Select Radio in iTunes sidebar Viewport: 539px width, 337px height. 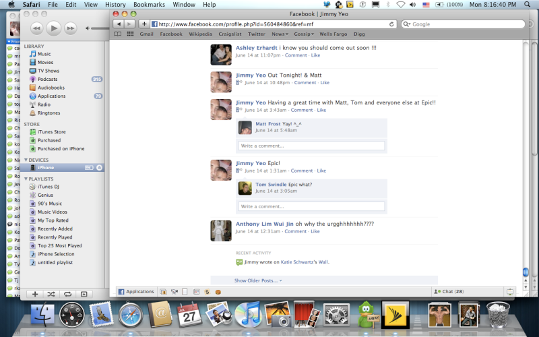[44, 104]
